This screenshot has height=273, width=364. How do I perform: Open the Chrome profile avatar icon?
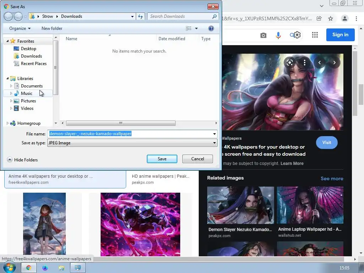[345, 18]
